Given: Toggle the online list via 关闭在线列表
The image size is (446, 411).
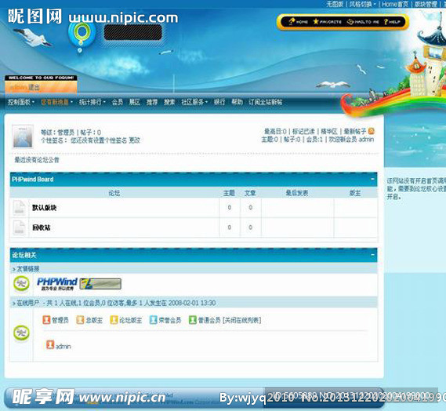Looking at the screenshot, I should coord(241,320).
